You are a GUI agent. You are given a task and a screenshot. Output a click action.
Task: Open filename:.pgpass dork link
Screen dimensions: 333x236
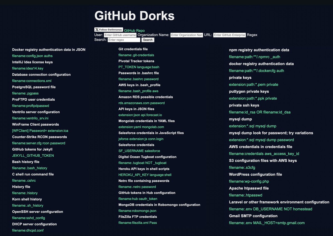pyautogui.click(x=25, y=93)
